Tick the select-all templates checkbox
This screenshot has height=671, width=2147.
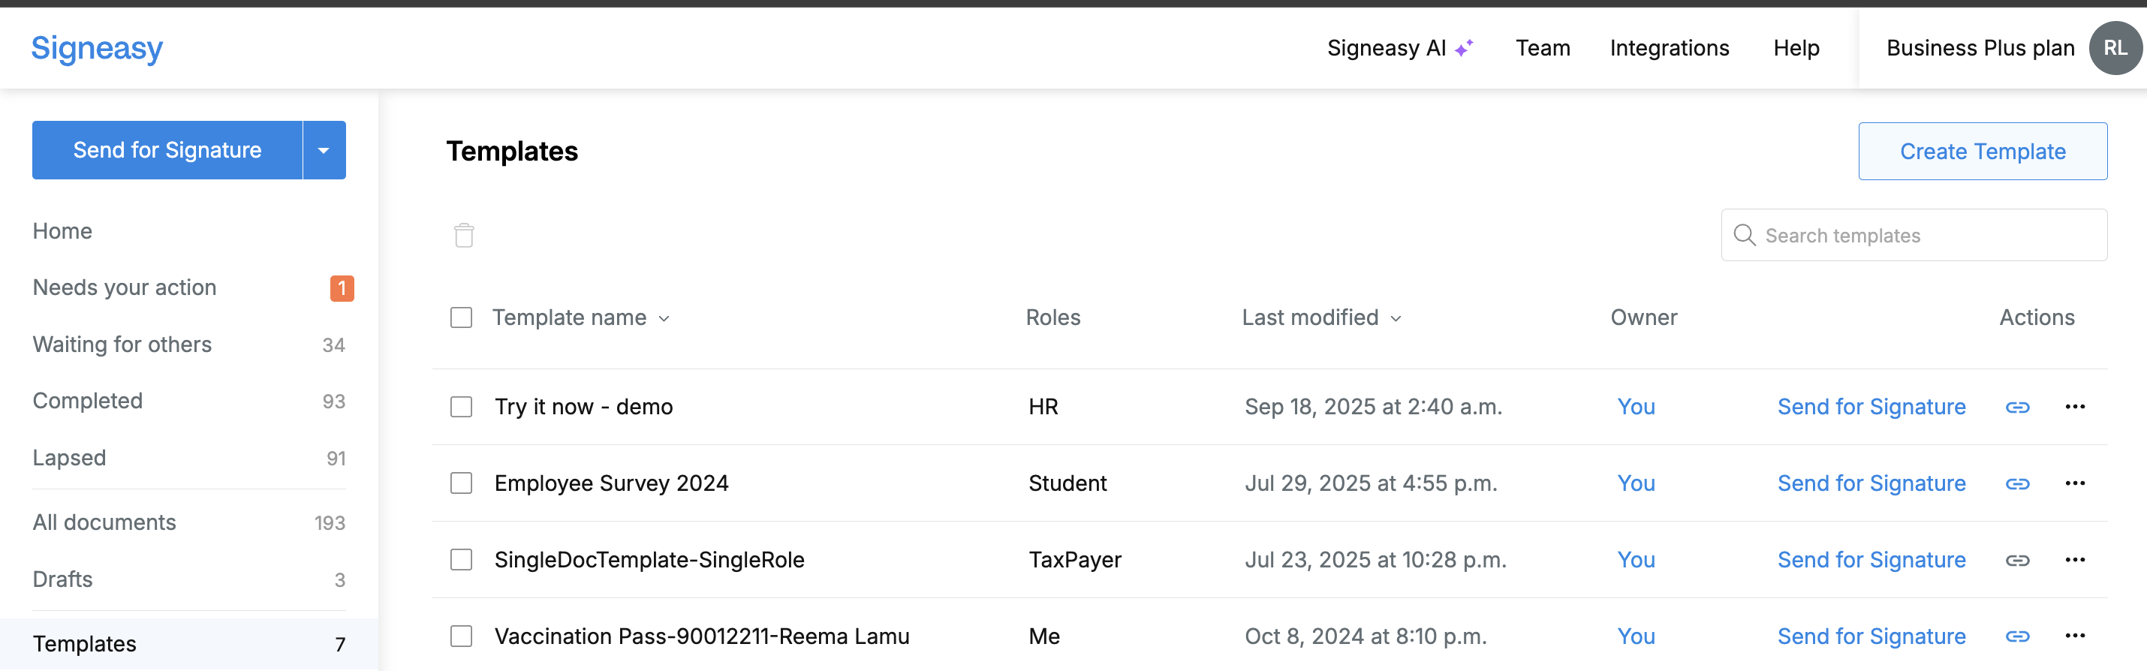click(461, 317)
